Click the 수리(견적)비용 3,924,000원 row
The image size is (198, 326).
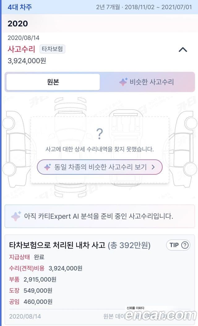pos(46,268)
